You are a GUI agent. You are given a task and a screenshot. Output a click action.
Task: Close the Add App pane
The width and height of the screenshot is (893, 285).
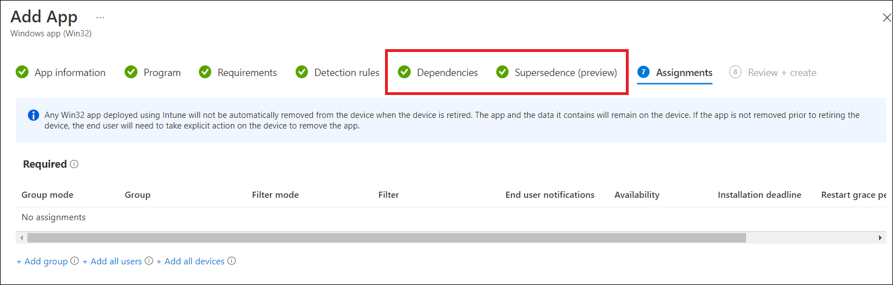[x=886, y=18]
